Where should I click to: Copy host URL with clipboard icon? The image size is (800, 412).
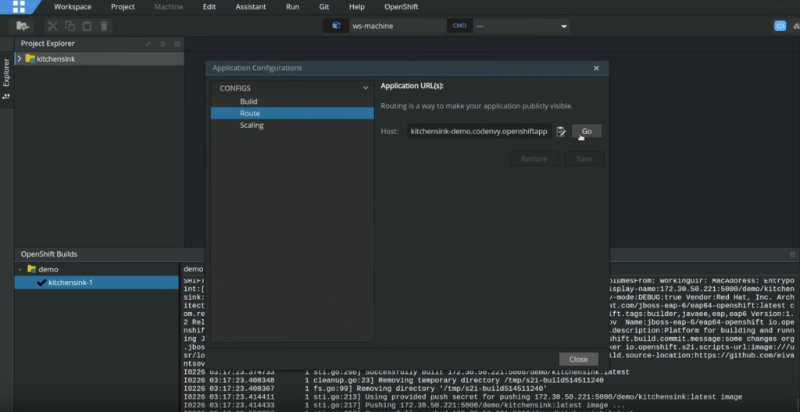[x=561, y=131]
